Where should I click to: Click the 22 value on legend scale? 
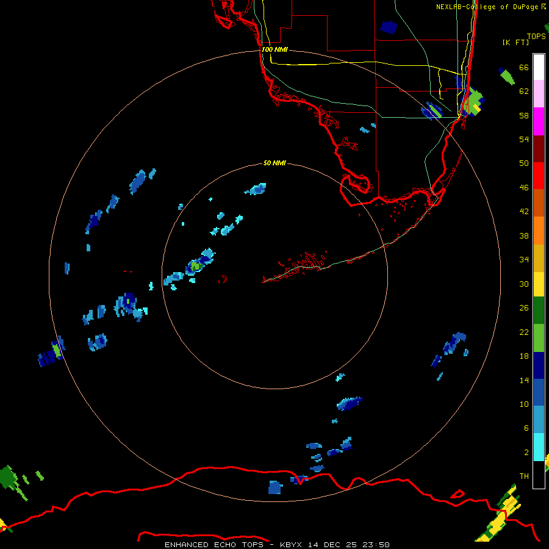pos(524,332)
